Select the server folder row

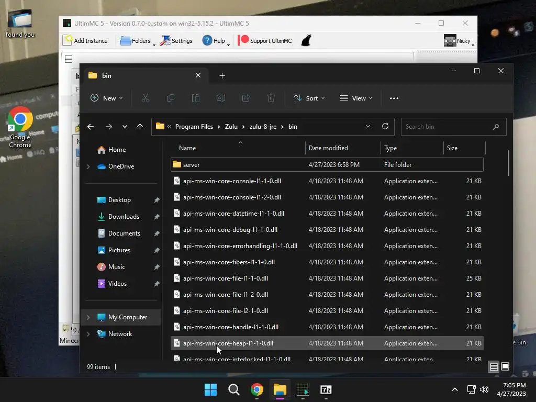point(327,165)
